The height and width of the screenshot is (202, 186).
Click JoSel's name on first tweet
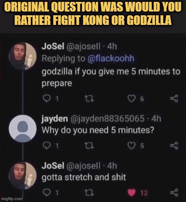tap(53, 46)
